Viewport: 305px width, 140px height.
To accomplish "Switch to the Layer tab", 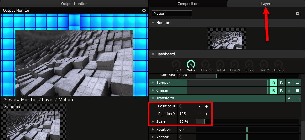I will (x=266, y=4).
